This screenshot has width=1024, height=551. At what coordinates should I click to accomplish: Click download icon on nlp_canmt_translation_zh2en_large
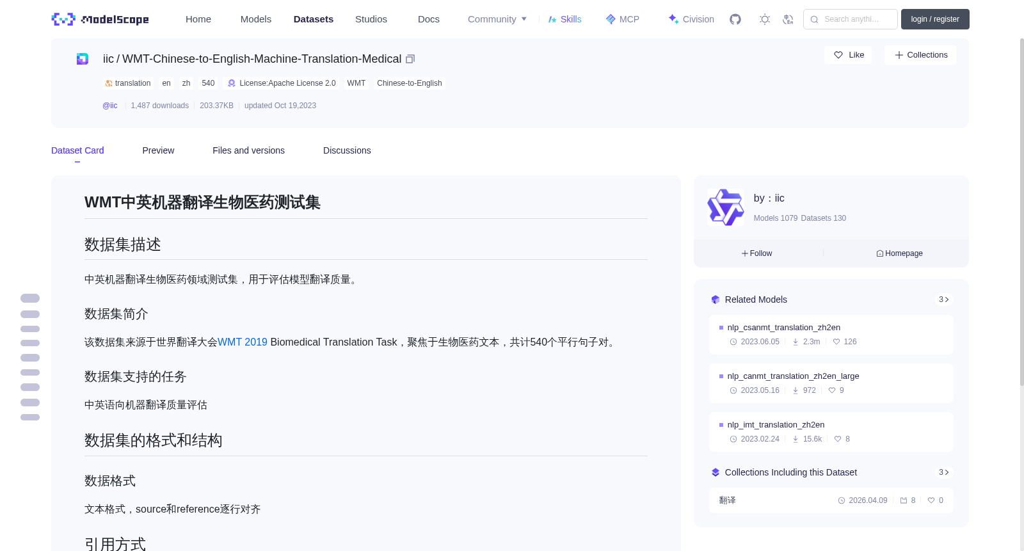[x=796, y=390]
